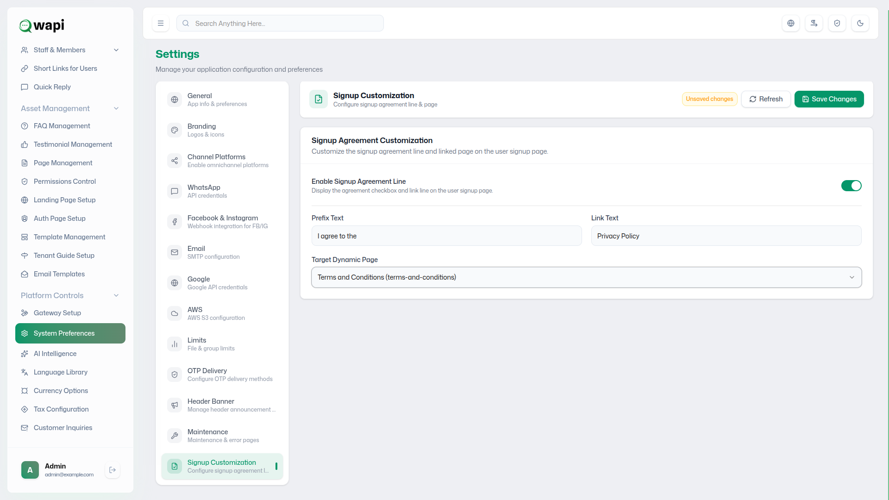This screenshot has width=889, height=500.
Task: Click the Branding palette icon
Action: coord(175,130)
